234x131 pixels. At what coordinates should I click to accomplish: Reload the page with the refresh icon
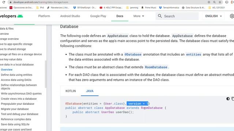click(x=4, y=2)
